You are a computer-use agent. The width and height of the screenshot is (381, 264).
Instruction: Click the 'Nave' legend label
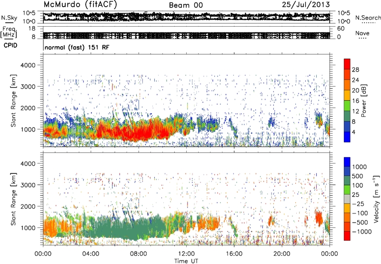pos(362,33)
